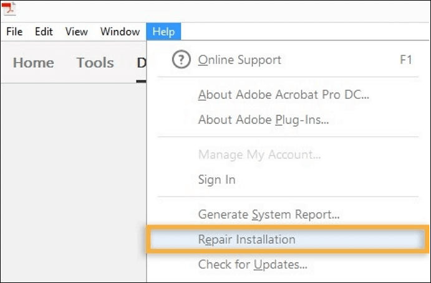This screenshot has width=431, height=283.
Task: Open the File menu
Action: pos(14,32)
